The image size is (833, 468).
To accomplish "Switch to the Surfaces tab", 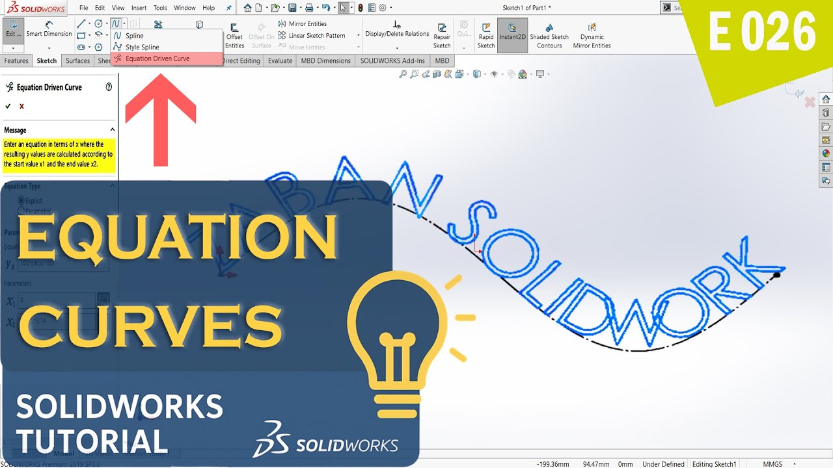I will 77,60.
